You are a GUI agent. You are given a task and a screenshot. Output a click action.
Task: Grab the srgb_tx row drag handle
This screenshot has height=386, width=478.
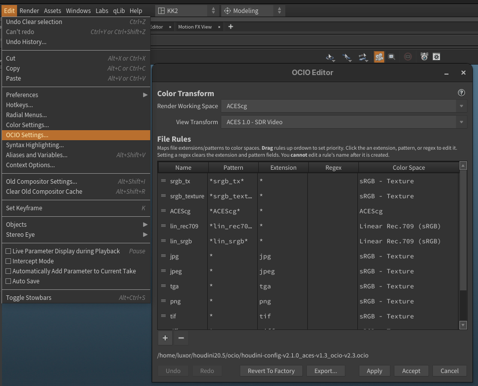click(x=163, y=181)
